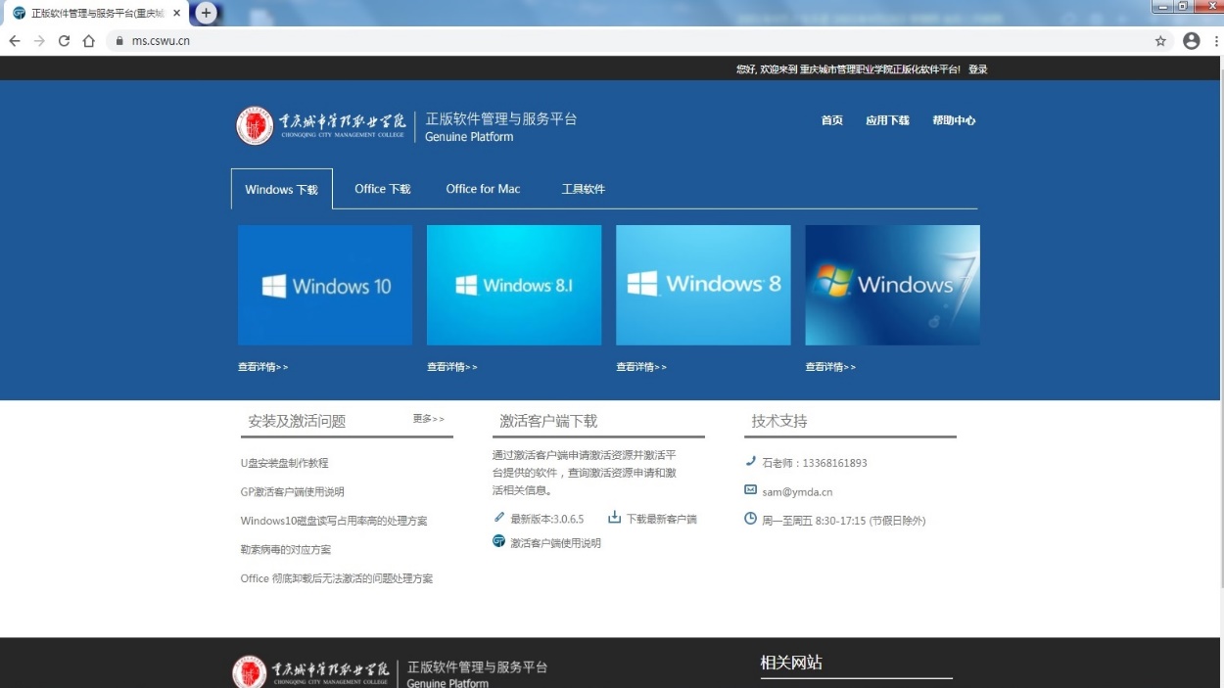
Task: Reload the page with refresh icon
Action: point(65,41)
